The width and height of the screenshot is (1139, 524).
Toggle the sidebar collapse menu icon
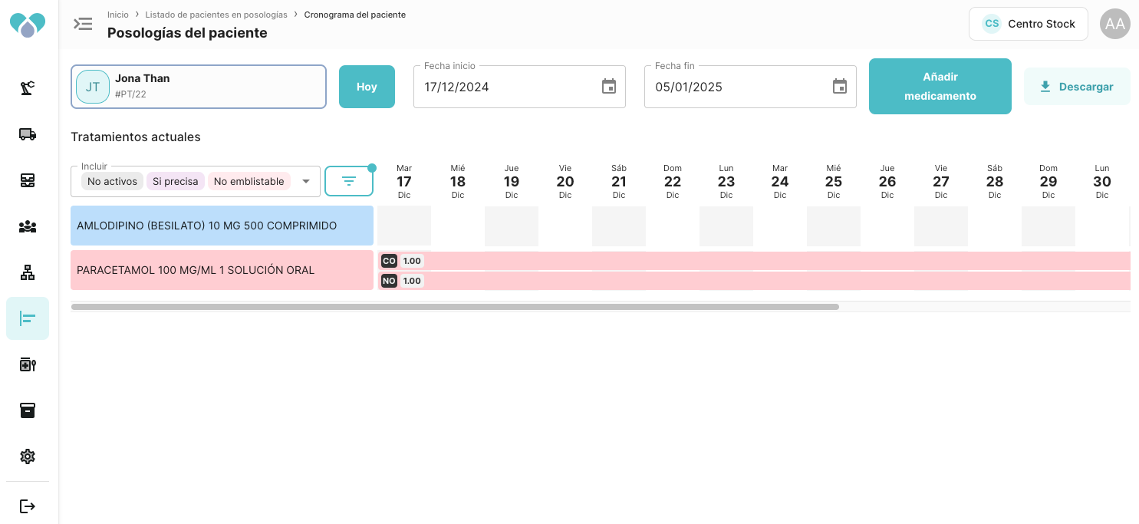[83, 24]
